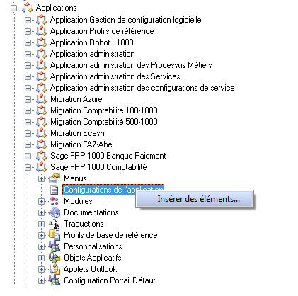This screenshot has height=296, width=298.
Task: Click the Documentations help book icon
Action: click(x=55, y=212)
